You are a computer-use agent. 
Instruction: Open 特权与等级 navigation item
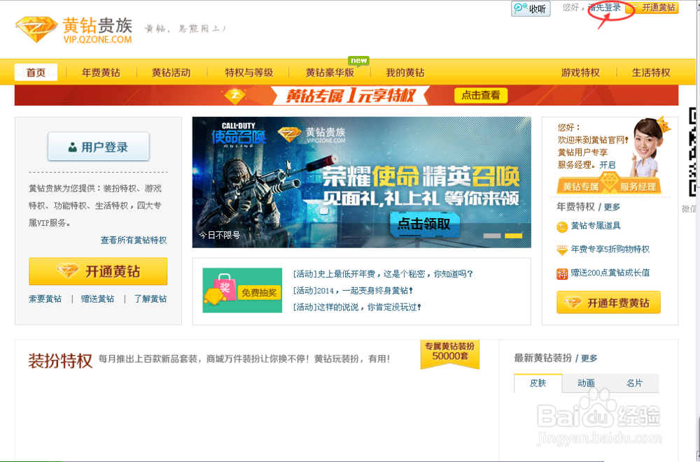[x=248, y=73]
